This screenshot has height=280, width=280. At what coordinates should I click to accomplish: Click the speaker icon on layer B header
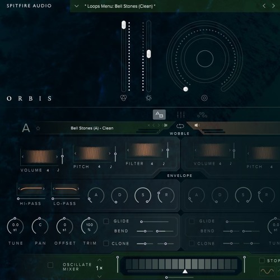(x=197, y=125)
